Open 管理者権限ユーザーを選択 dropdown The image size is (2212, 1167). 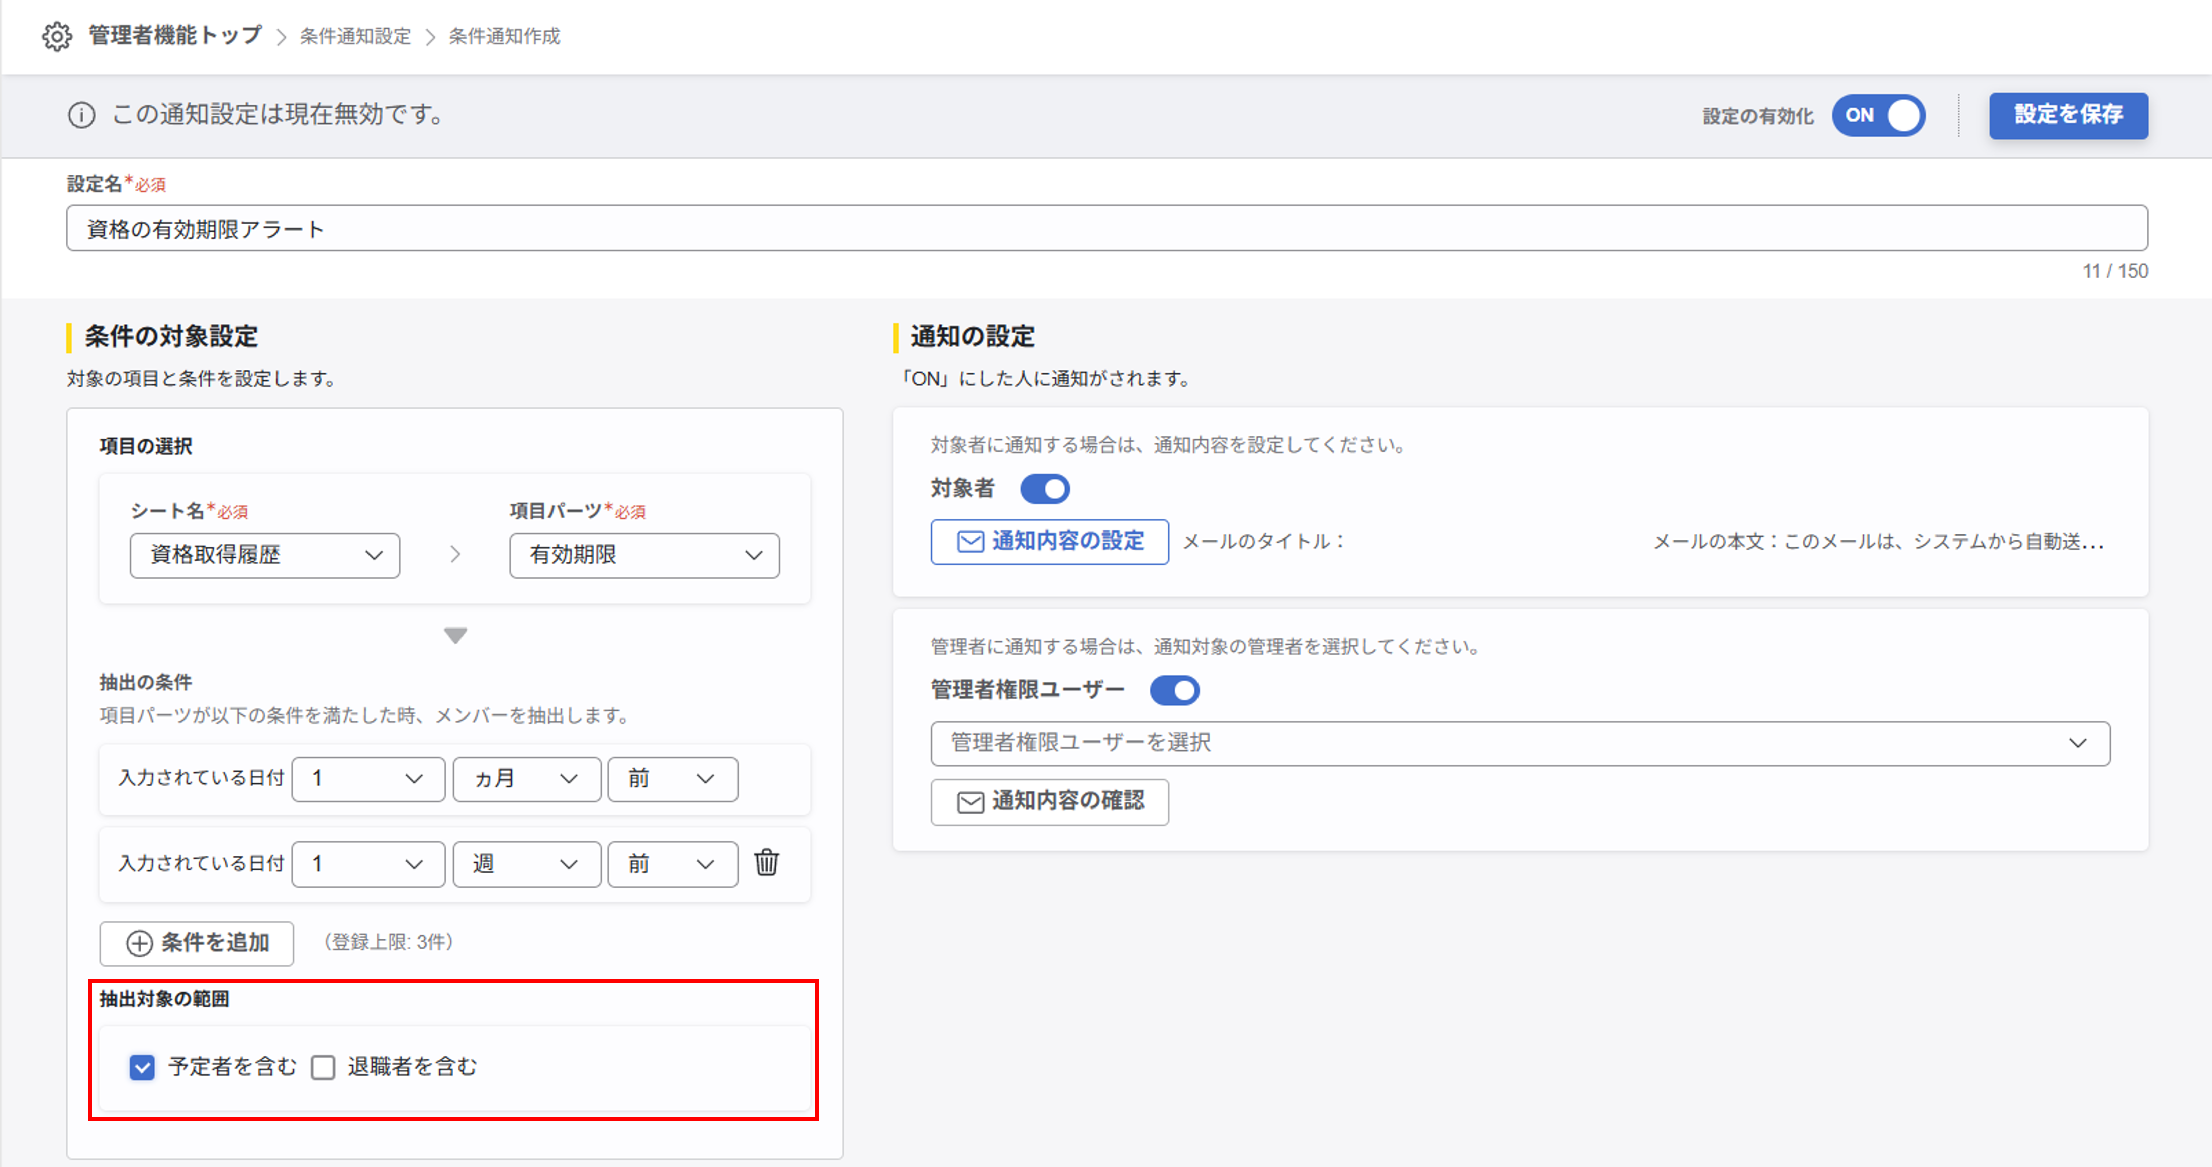point(1519,743)
